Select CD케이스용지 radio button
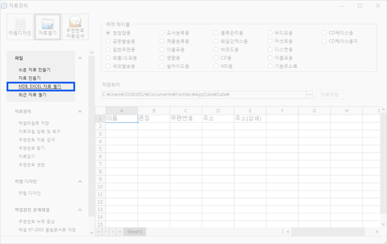The image size is (387, 244). [x=324, y=41]
